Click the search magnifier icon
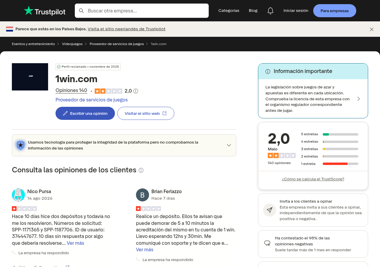The height and width of the screenshot is (267, 380). tap(81, 11)
